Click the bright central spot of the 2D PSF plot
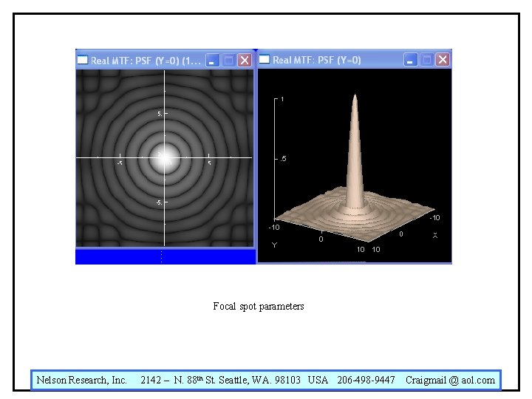Image resolution: width=532 pixels, height=399 pixels. pyautogui.click(x=164, y=157)
